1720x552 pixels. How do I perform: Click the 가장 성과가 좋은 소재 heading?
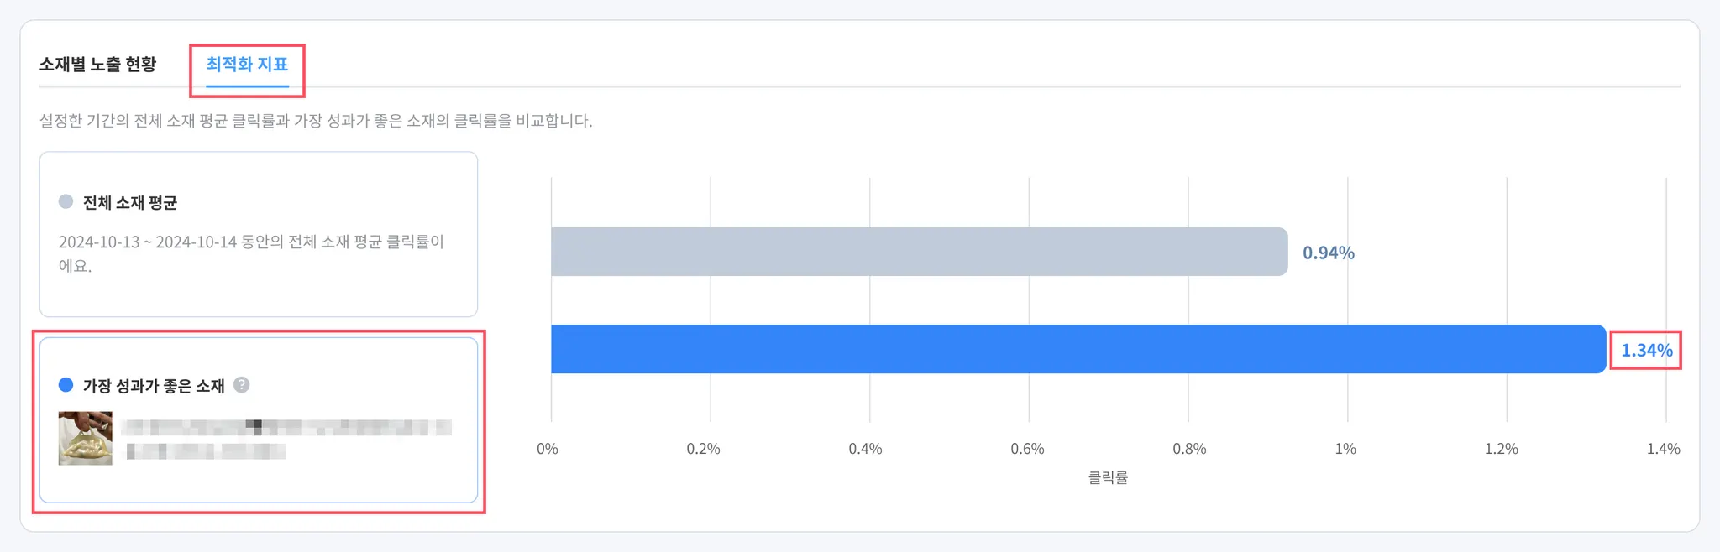pyautogui.click(x=154, y=386)
